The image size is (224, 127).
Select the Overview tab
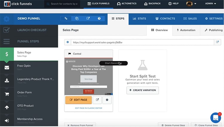coord(159,30)
